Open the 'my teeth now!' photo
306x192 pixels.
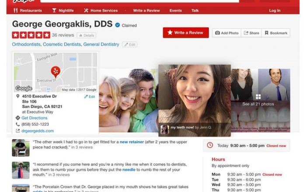click(195, 101)
